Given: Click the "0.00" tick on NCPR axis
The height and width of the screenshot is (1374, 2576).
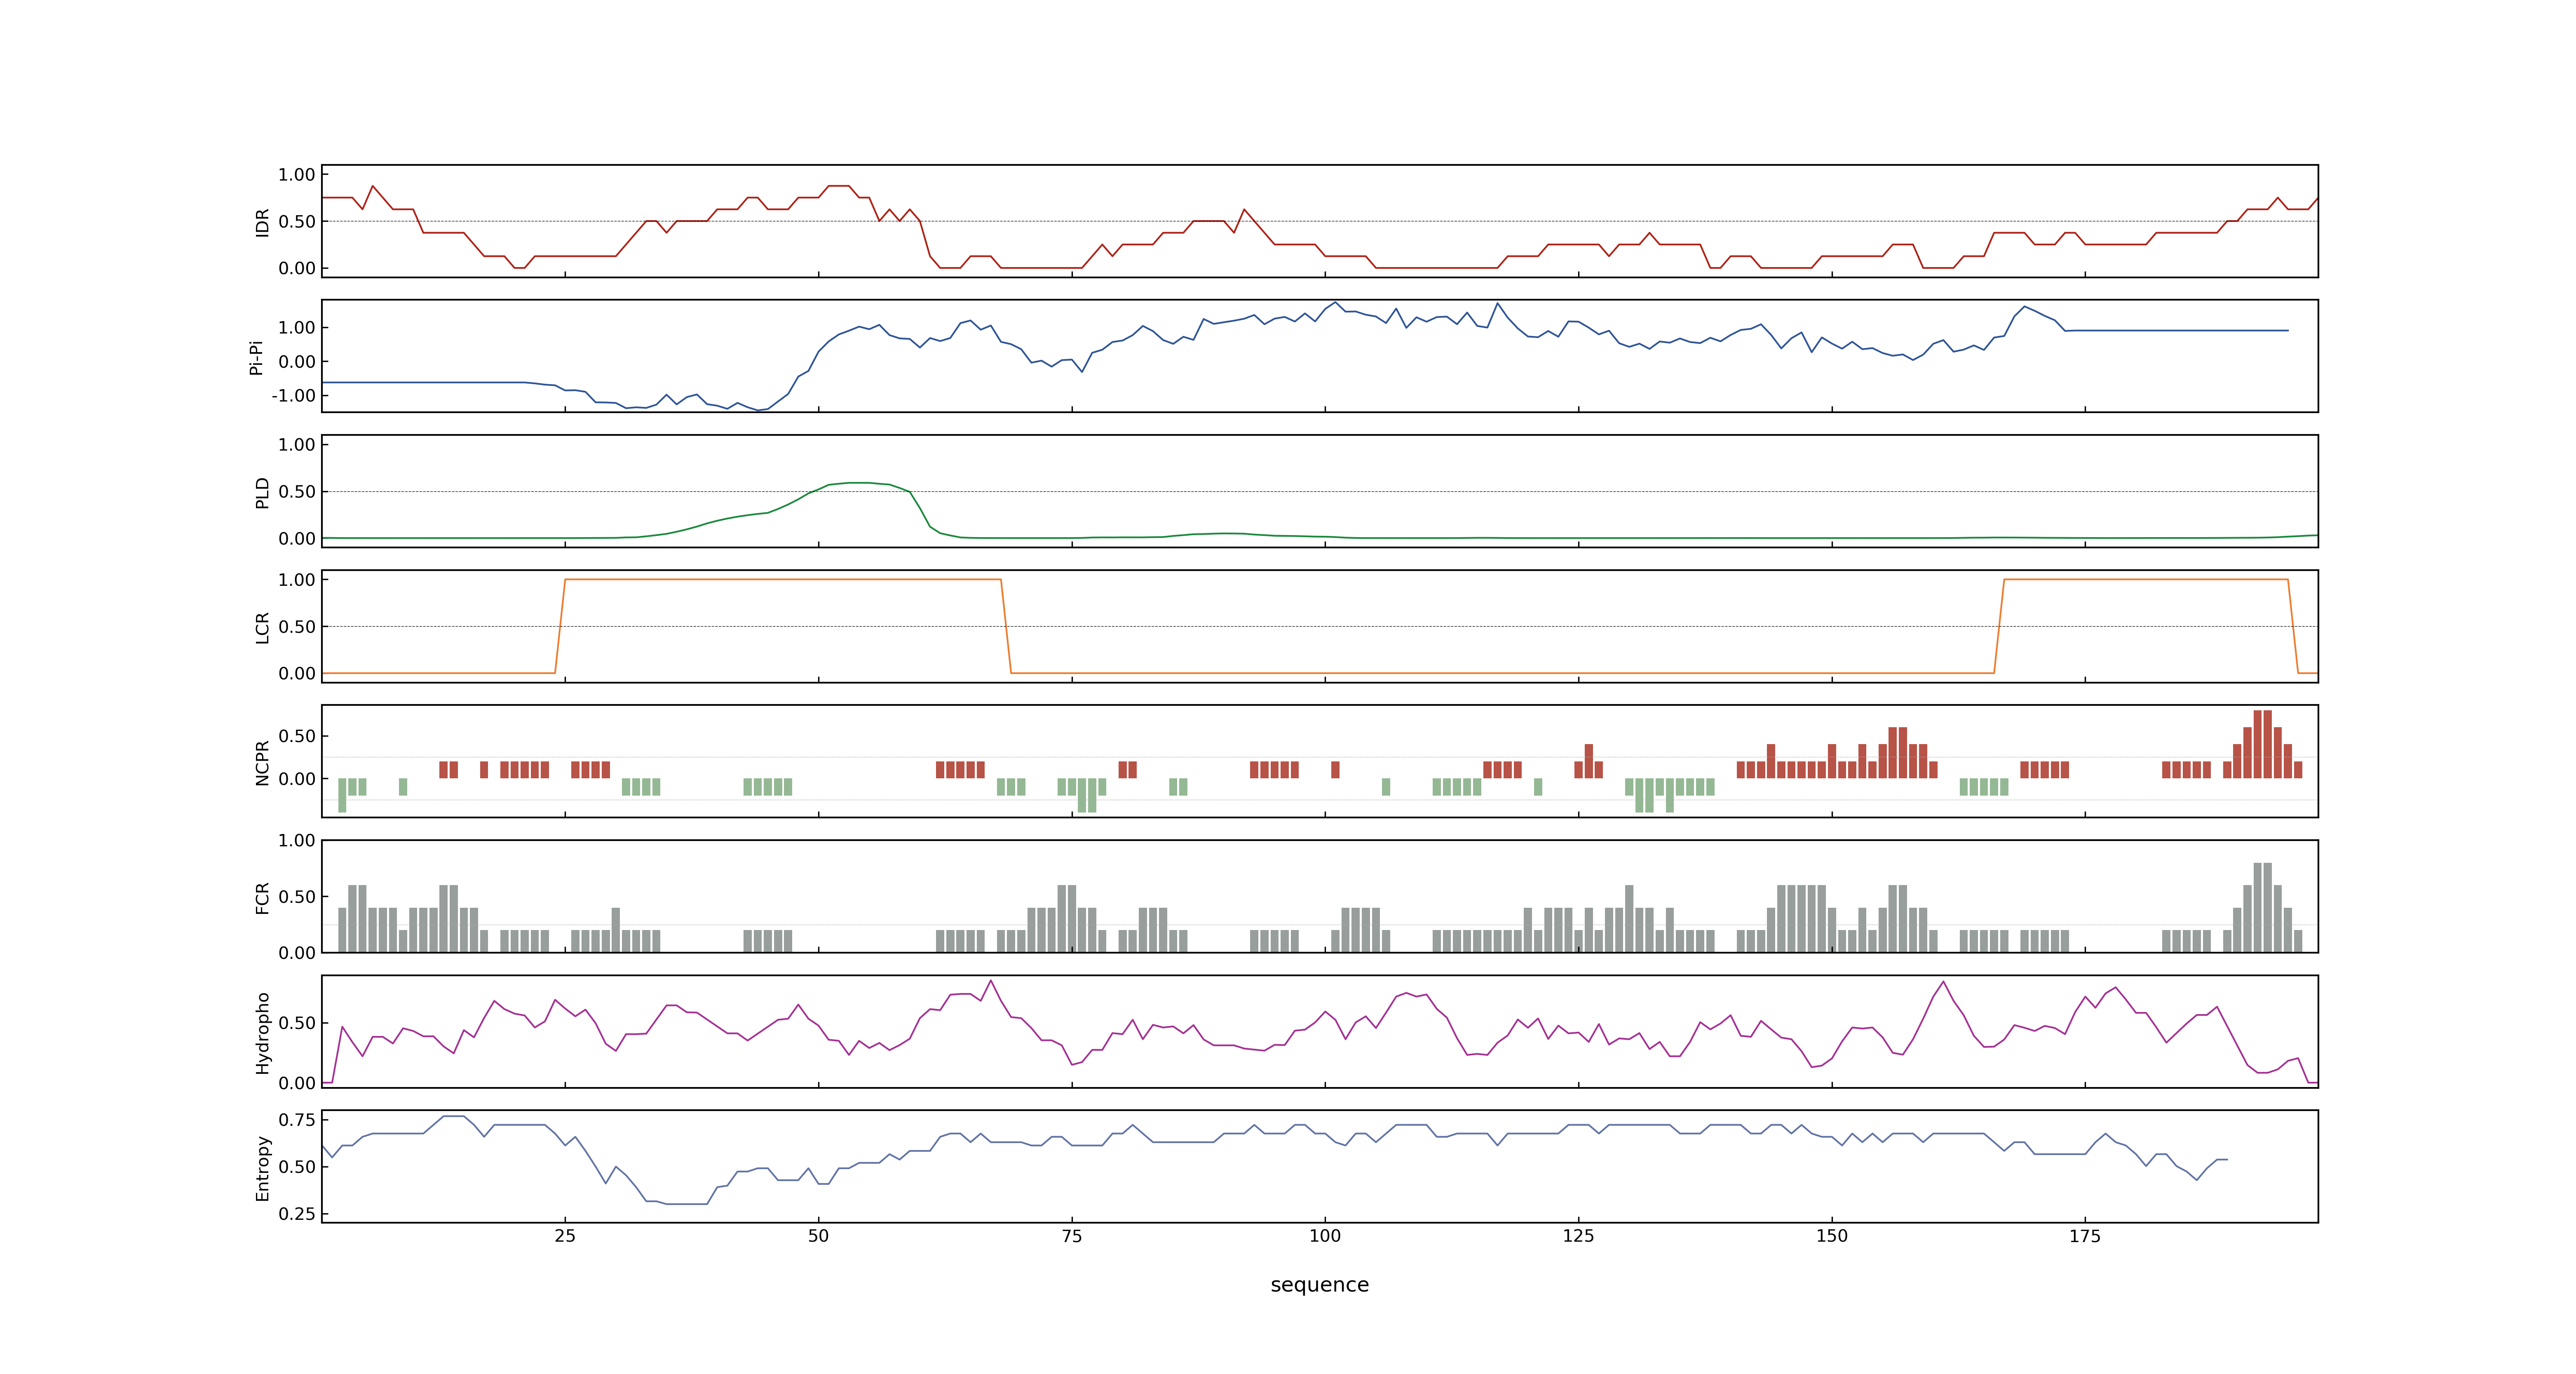Looking at the screenshot, I should 297,779.
